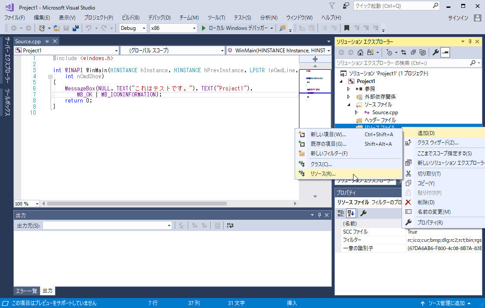Collapse the ソース ファイル folder node
This screenshot has height=308, width=485.
pyautogui.click(x=349, y=105)
